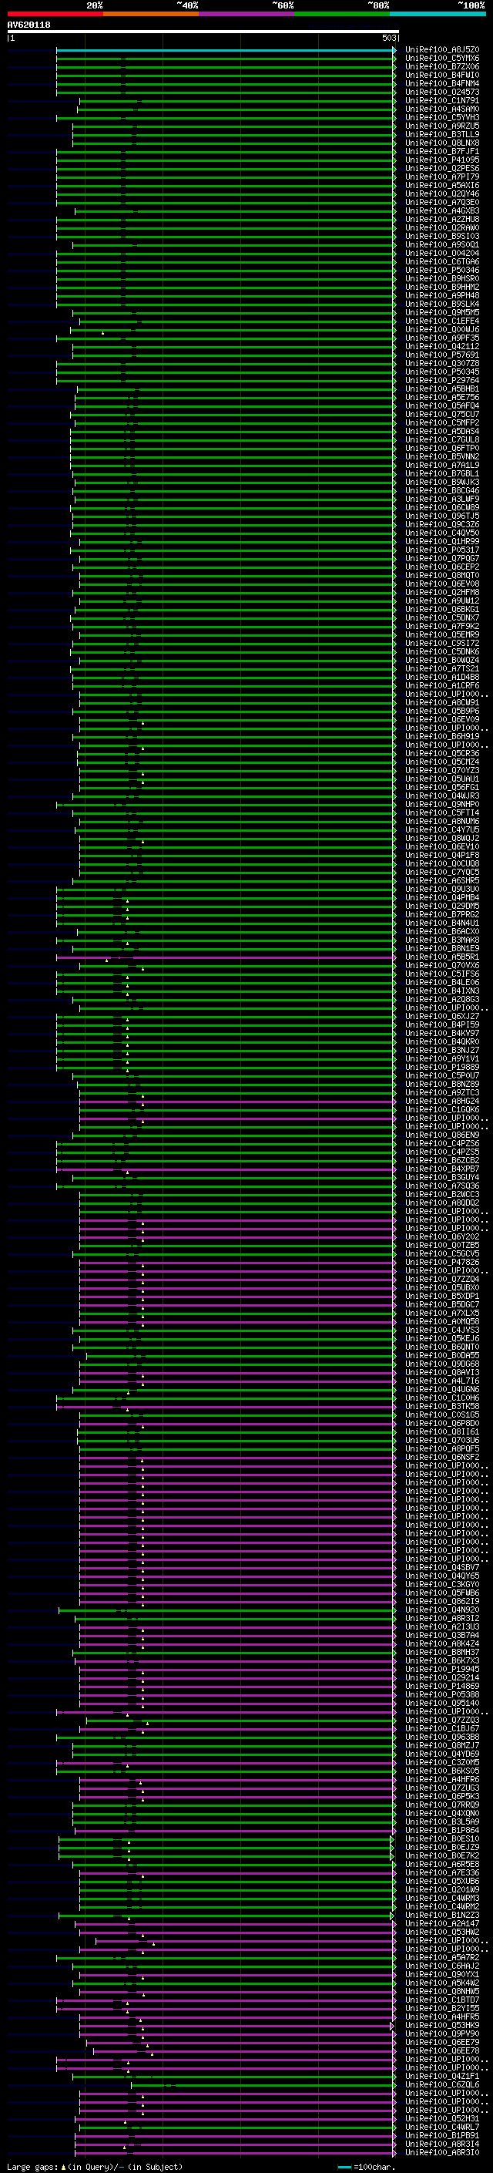Select UniRef100_Q4P1F8 entry
This screenshot has width=493, height=2173.
coord(441,856)
